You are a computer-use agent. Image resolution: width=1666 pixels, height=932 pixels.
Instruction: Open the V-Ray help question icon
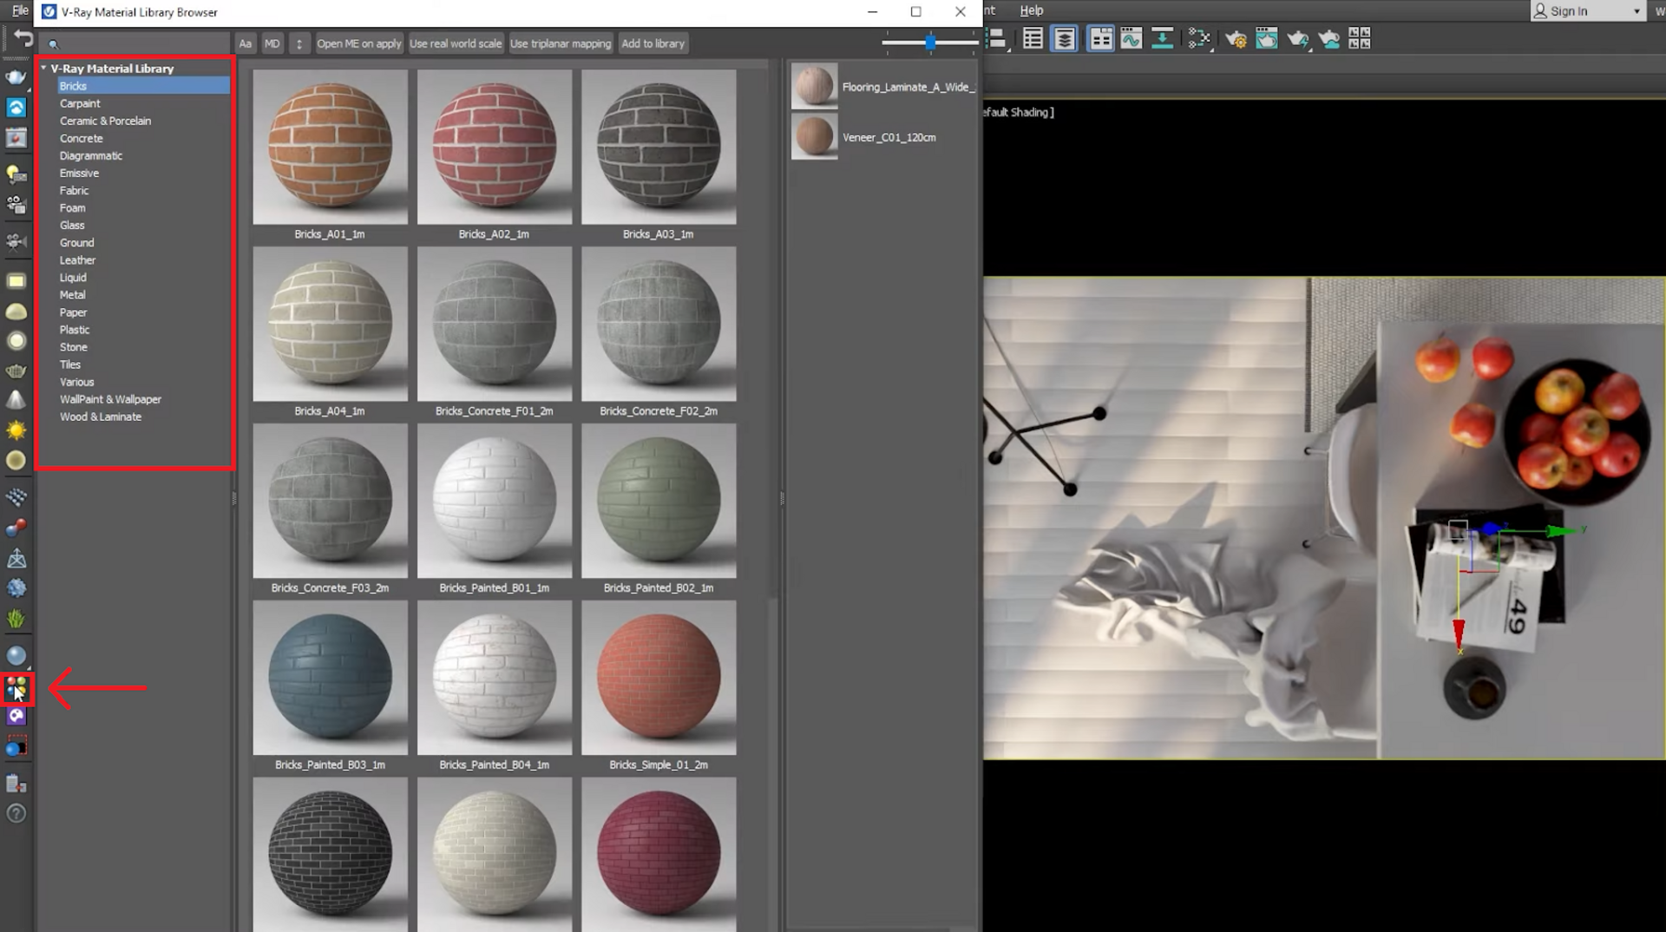[16, 813]
